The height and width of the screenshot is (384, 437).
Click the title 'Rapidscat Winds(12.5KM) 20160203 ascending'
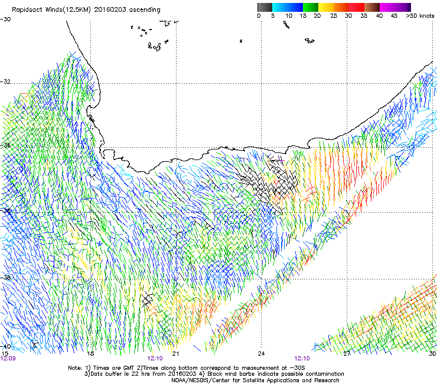coord(86,10)
